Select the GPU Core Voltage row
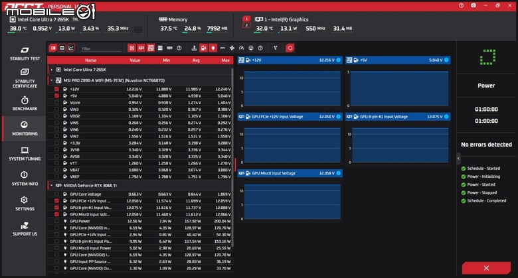The width and height of the screenshot is (518, 278). click(140, 194)
